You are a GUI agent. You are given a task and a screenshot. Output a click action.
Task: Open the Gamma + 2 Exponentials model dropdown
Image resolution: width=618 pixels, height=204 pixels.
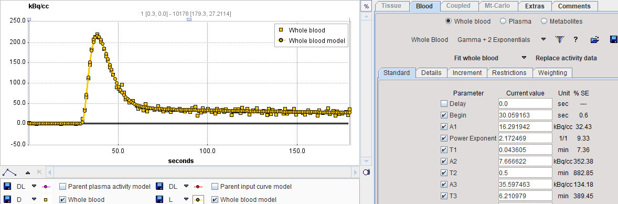coord(544,39)
